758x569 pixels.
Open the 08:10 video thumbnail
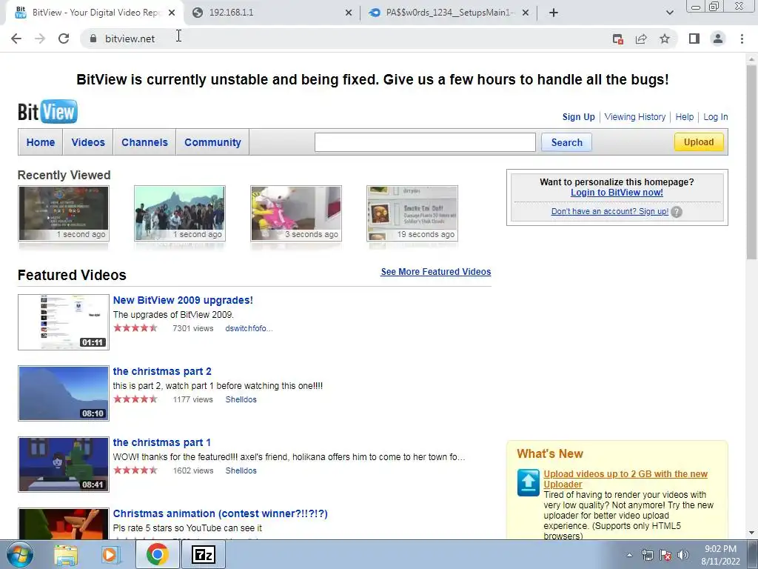[64, 393]
